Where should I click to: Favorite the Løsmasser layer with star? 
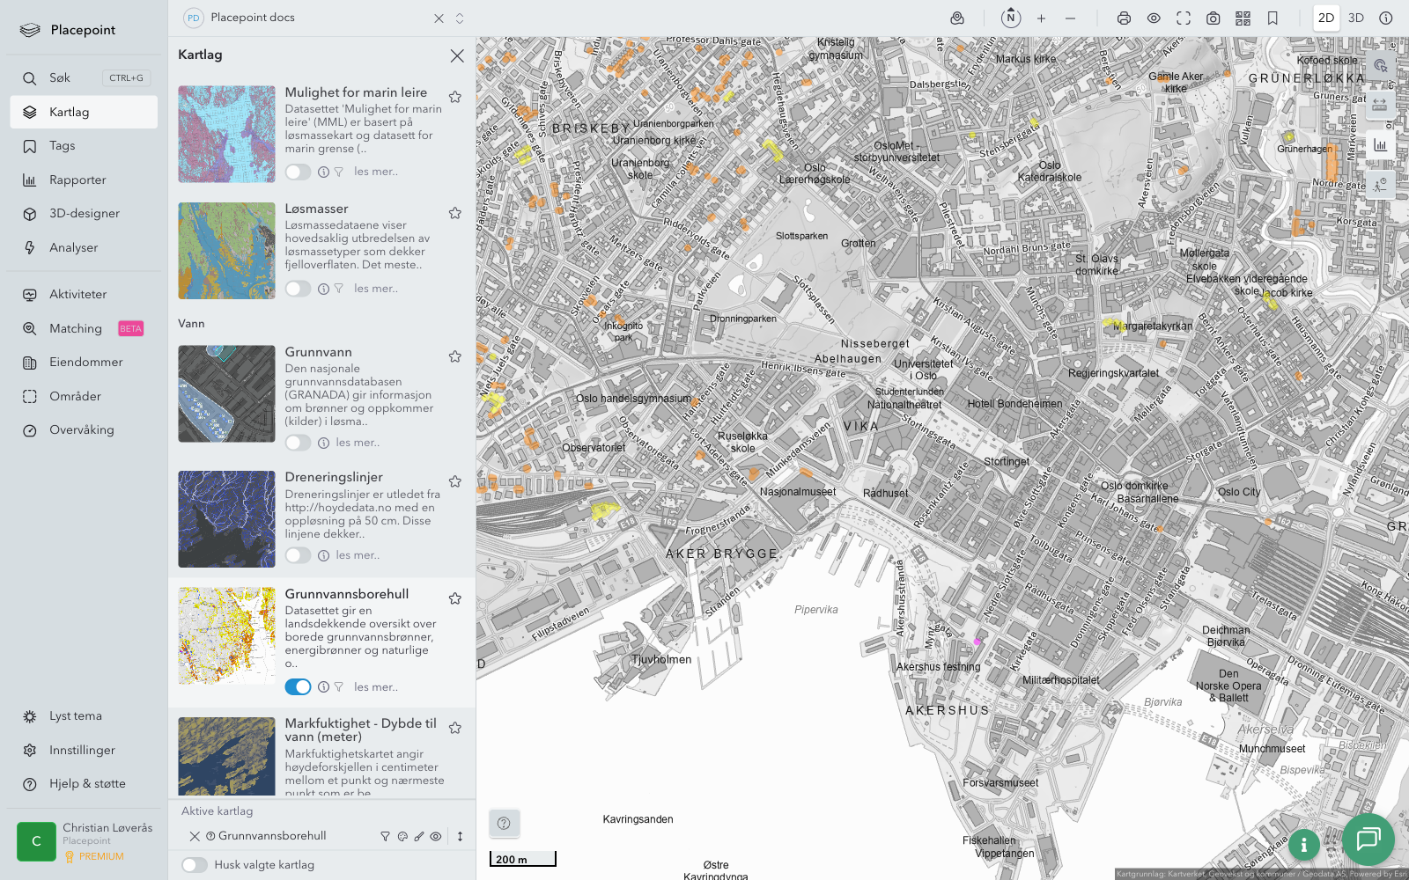pyautogui.click(x=455, y=213)
